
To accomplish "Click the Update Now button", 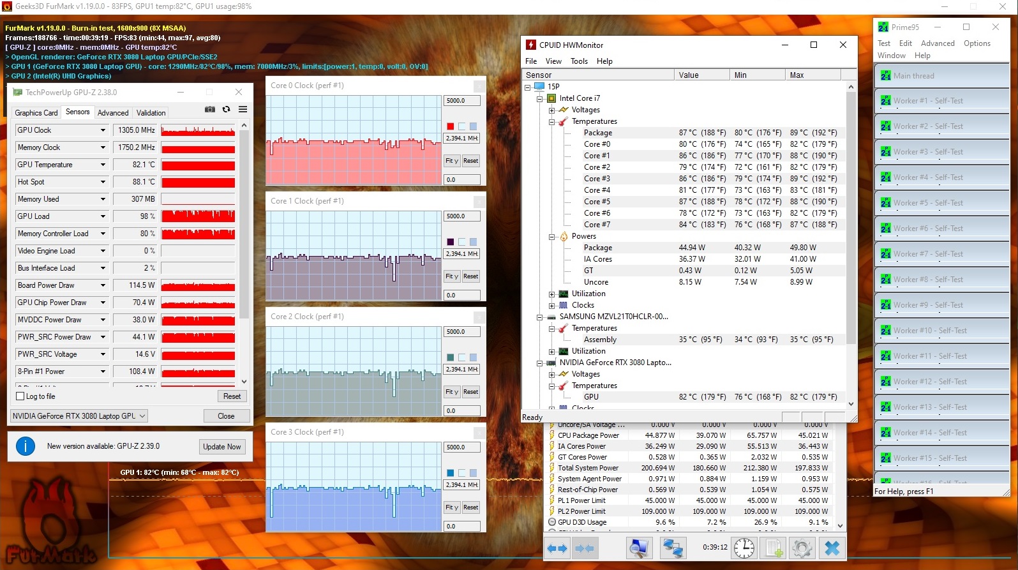I will point(222,447).
